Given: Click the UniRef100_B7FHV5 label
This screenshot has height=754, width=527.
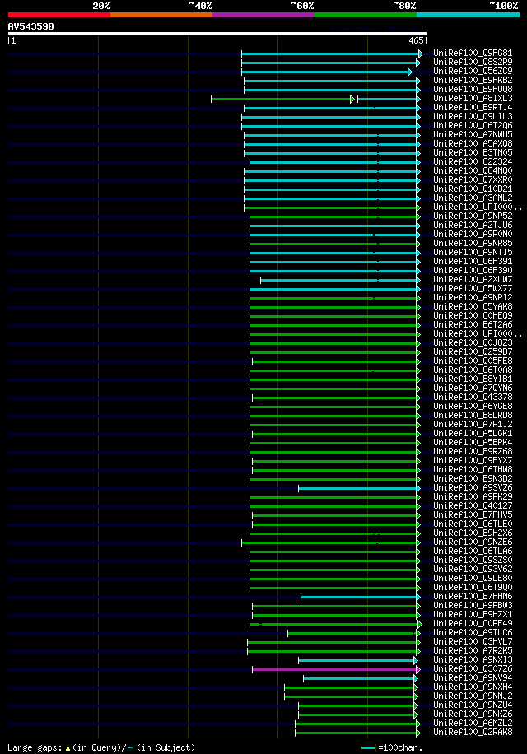Looking at the screenshot, I should 473,515.
